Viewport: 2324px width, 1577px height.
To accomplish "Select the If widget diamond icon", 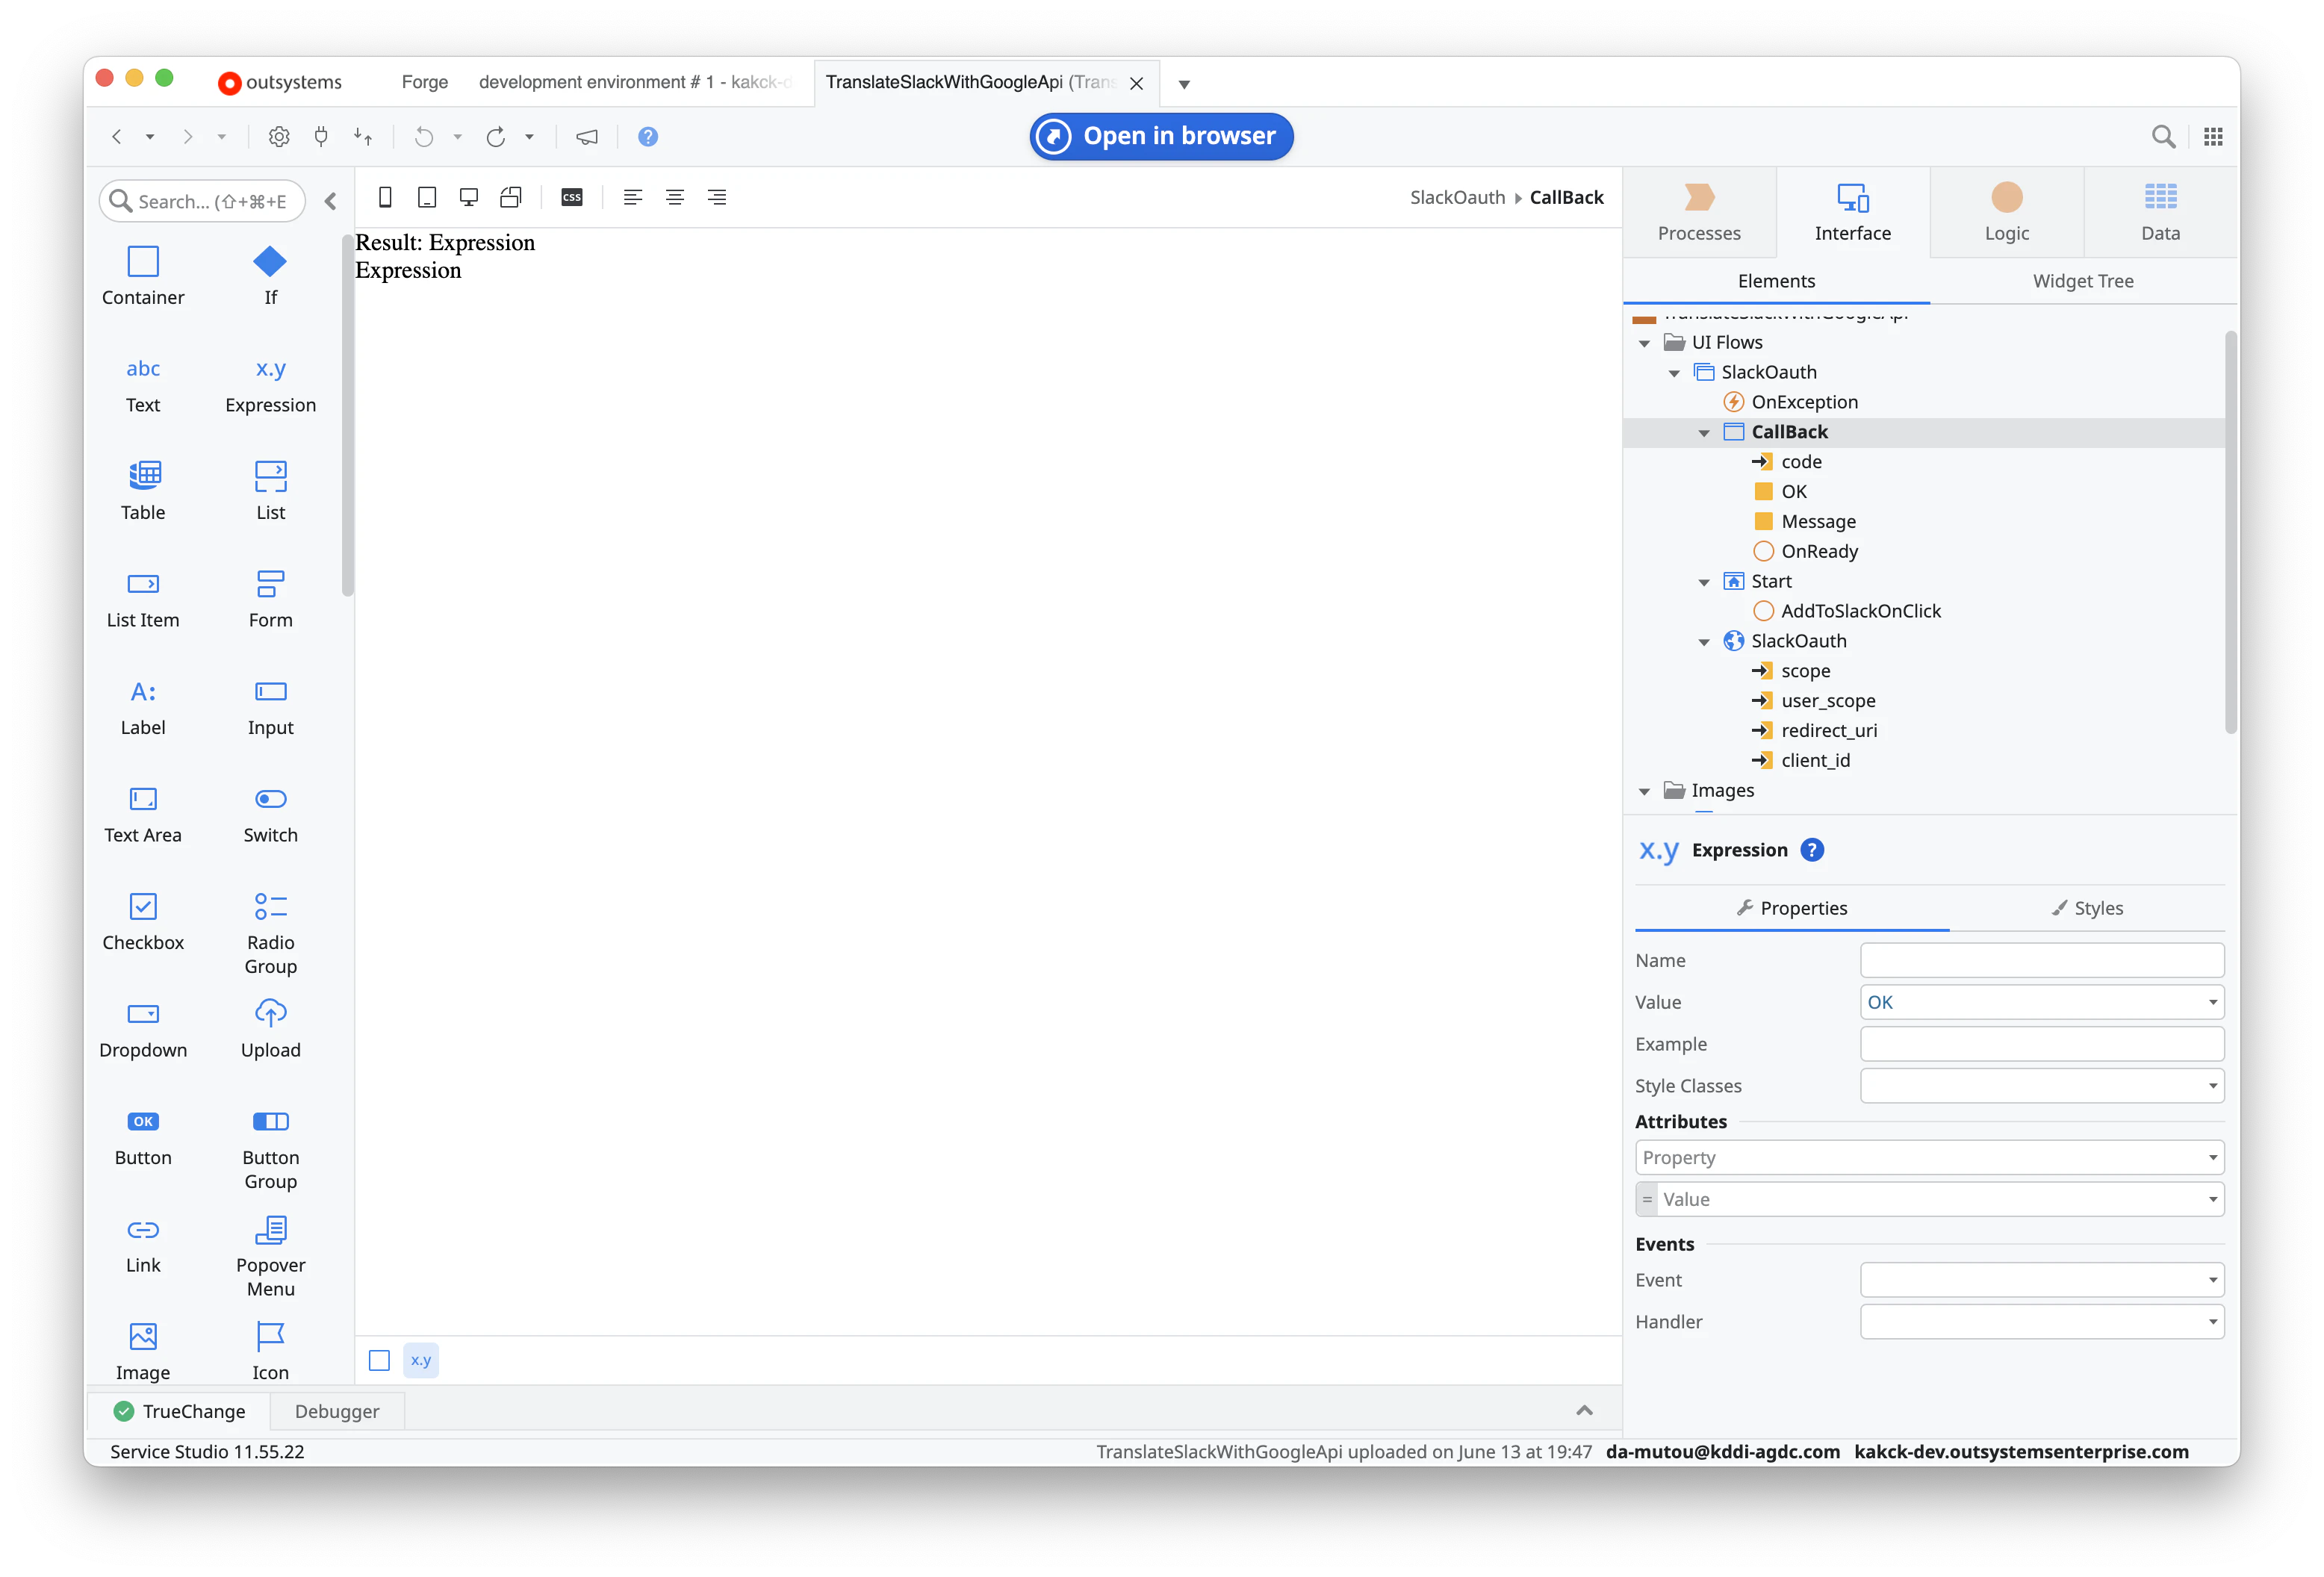I will pos(270,262).
